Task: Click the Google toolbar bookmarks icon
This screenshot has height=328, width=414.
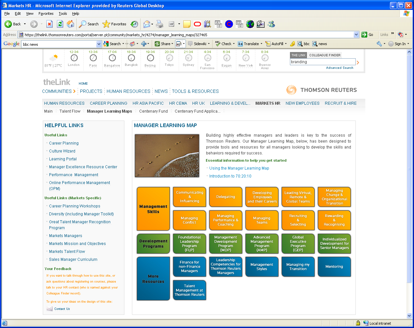Action: point(132,44)
